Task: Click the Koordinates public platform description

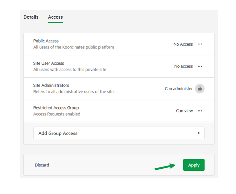Action: coord(74,47)
